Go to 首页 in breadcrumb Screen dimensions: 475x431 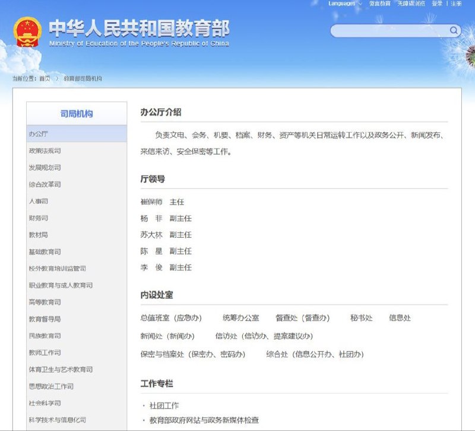tap(45, 78)
